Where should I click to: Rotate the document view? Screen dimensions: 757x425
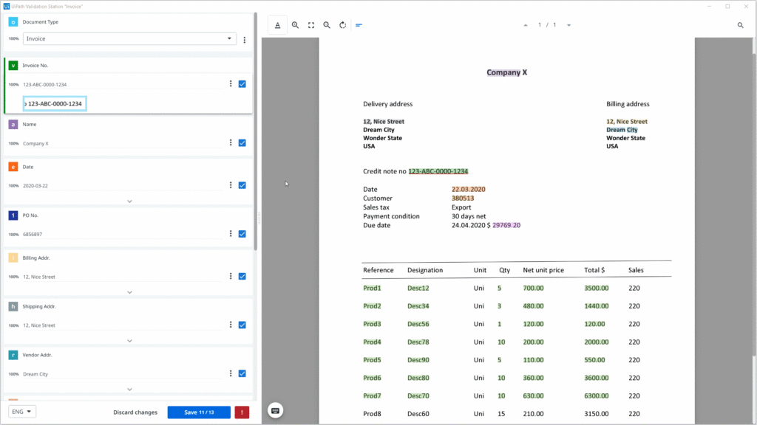pyautogui.click(x=343, y=25)
